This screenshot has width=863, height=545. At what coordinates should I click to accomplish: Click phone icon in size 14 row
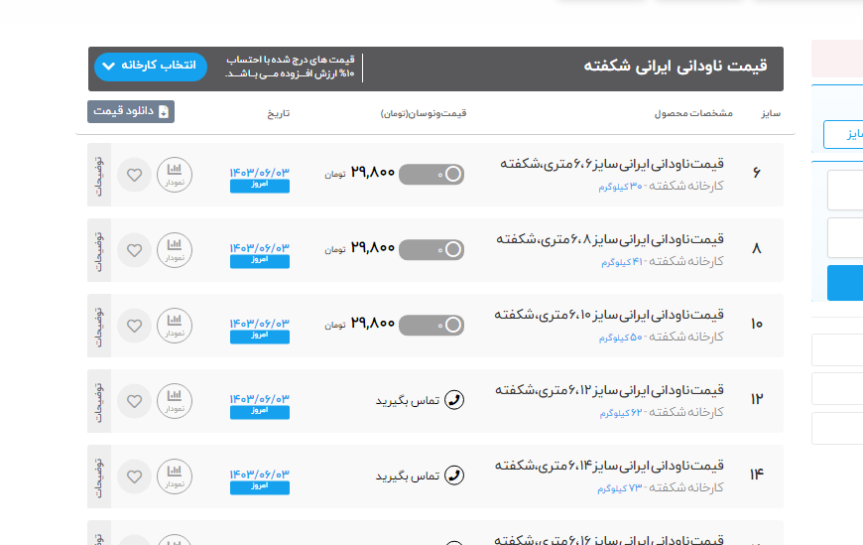pos(454,476)
